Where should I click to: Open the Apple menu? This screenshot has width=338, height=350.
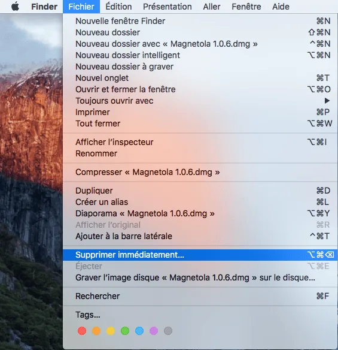pos(15,7)
